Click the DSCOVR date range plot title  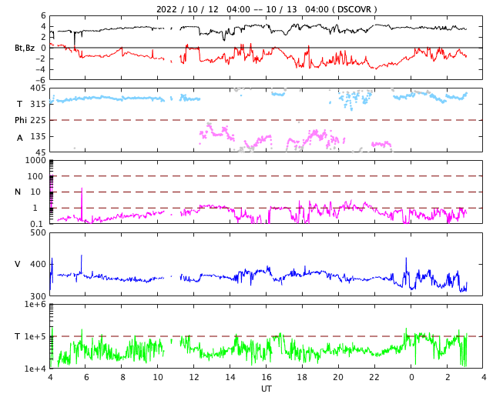click(x=267, y=9)
